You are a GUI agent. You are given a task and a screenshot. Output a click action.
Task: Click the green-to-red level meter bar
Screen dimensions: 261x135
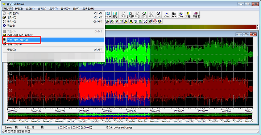pyautogui.click(x=181, y=27)
